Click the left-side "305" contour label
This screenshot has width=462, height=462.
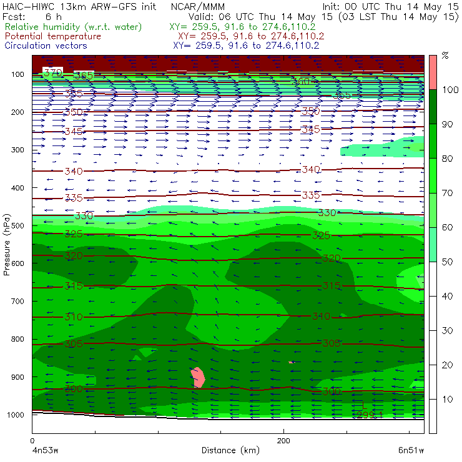tap(74, 343)
